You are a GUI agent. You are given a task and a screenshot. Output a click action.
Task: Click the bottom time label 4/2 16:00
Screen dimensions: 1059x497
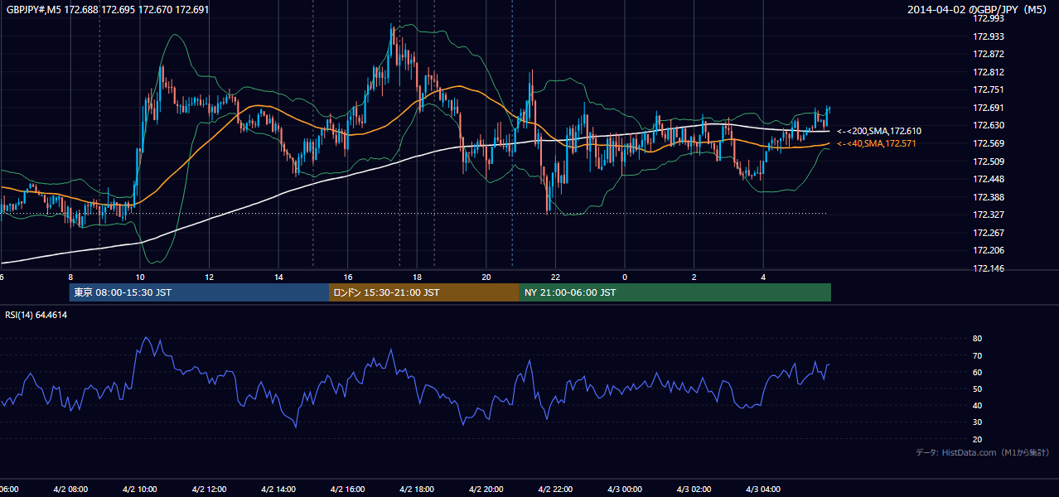348,489
